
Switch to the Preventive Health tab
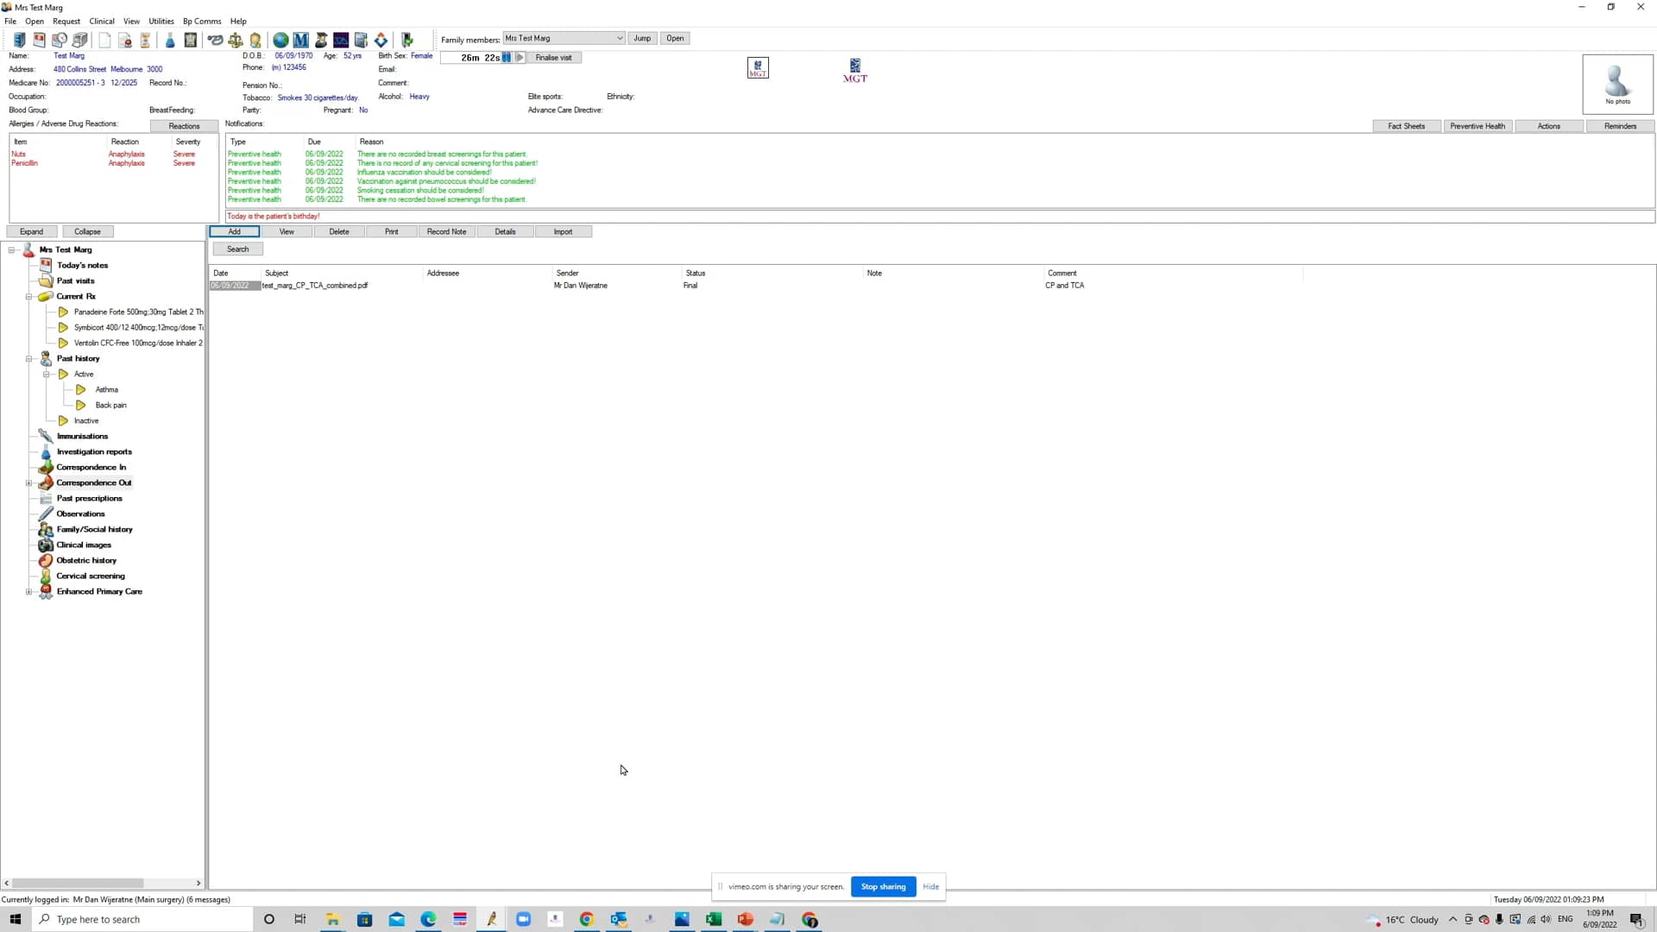click(x=1477, y=126)
